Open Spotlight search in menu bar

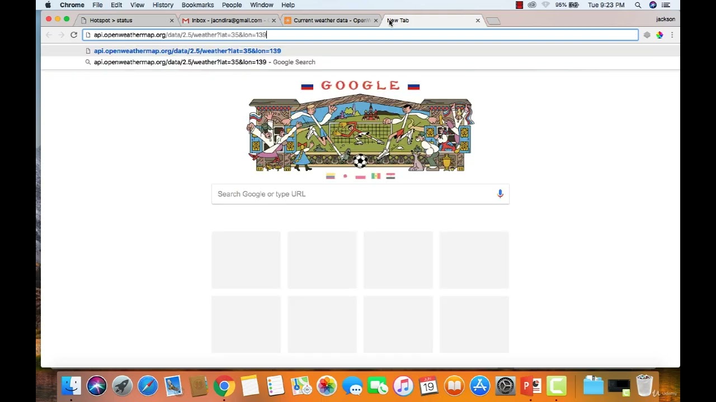(638, 5)
